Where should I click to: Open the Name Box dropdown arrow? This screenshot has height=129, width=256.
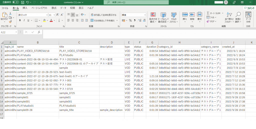[x=16, y=32]
